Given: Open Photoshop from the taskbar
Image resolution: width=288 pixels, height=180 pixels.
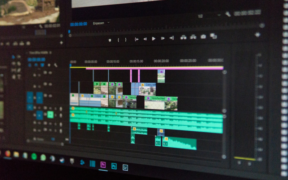Looking at the screenshot, I should coord(114,166).
